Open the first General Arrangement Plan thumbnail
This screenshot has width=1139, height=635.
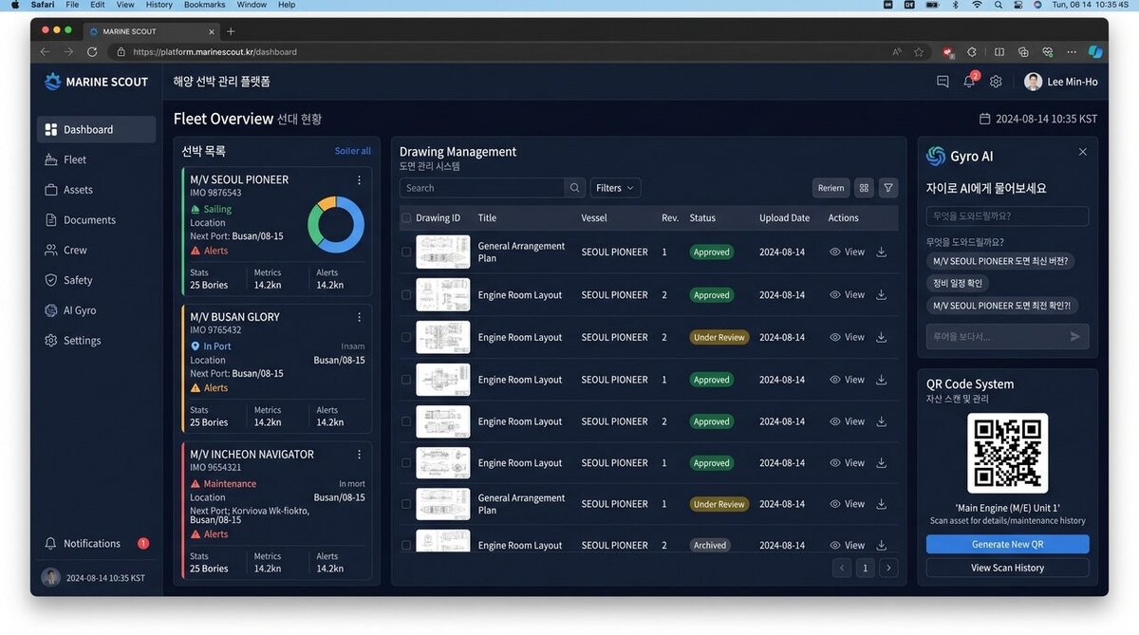[442, 252]
